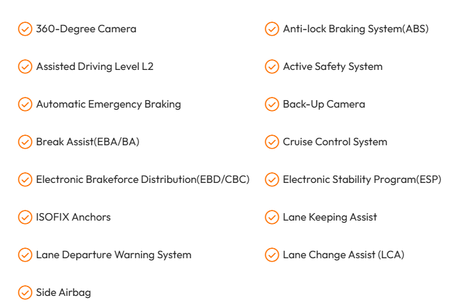Viewport: 465px width, 308px height.
Task: Select the check icon beside Active Safety System
Action: [271, 67]
